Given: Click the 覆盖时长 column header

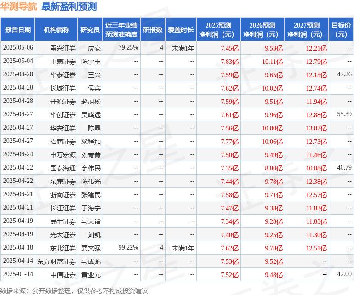Looking at the screenshot, I should [181, 29].
